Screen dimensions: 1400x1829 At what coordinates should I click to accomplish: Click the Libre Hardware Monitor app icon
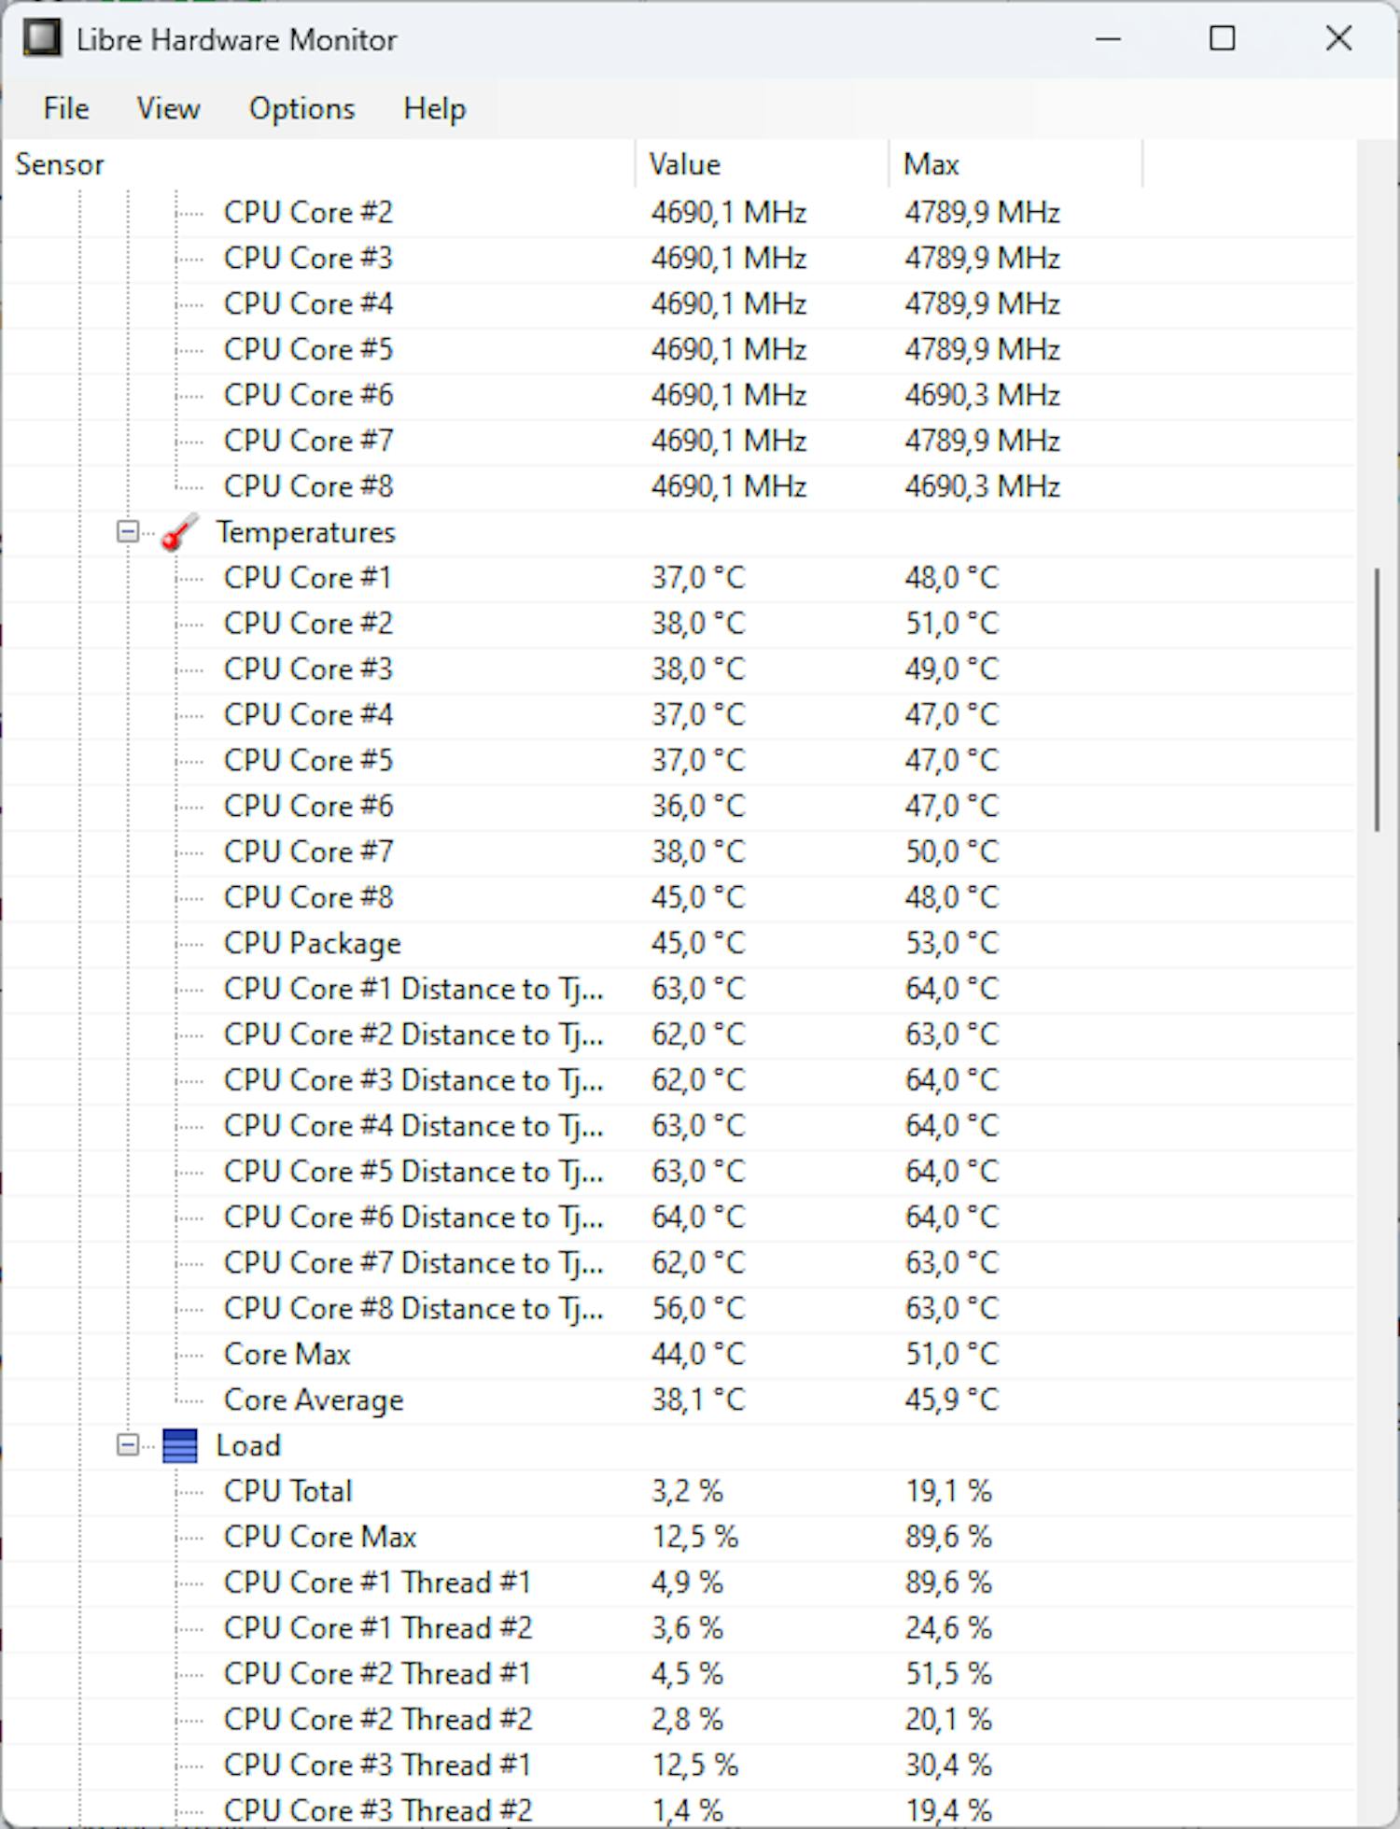point(42,39)
